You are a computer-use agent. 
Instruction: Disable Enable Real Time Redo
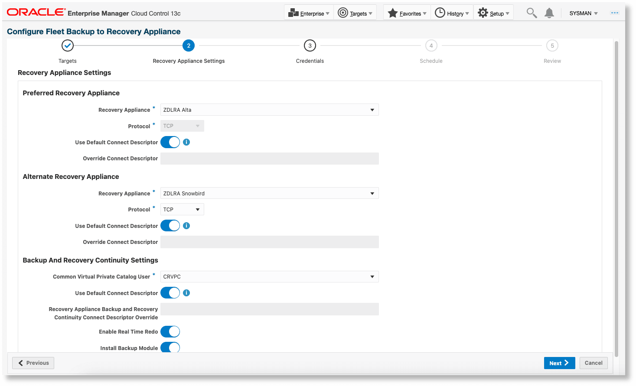170,331
